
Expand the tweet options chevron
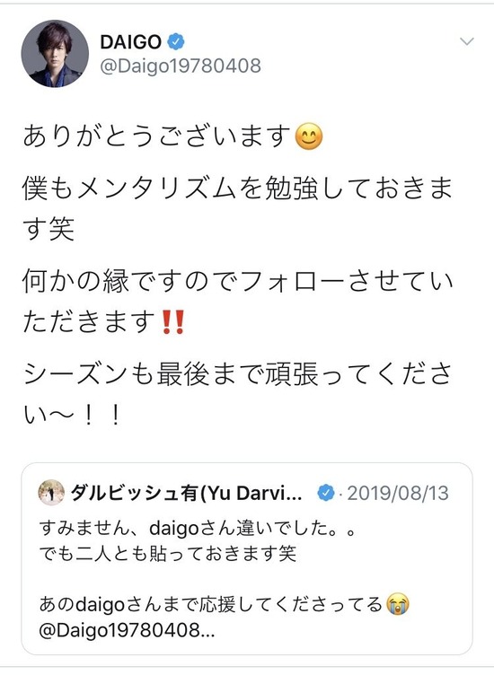[x=467, y=41]
